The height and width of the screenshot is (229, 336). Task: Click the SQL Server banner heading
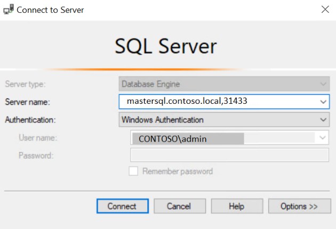click(x=166, y=46)
